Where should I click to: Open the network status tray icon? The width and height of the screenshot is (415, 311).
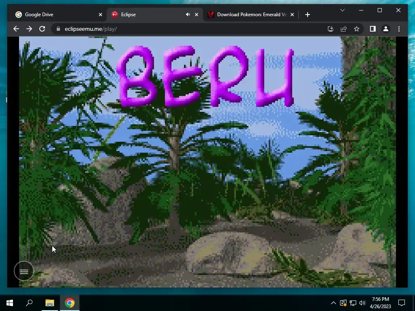pos(353,303)
